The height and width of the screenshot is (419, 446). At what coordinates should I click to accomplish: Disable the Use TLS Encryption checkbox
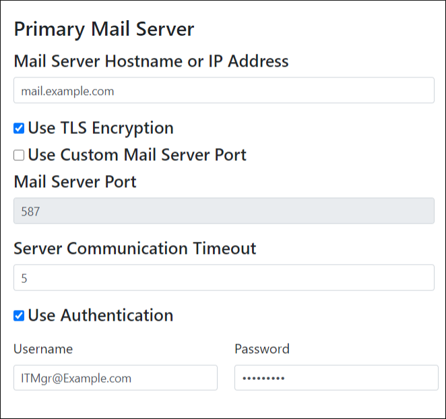point(19,128)
